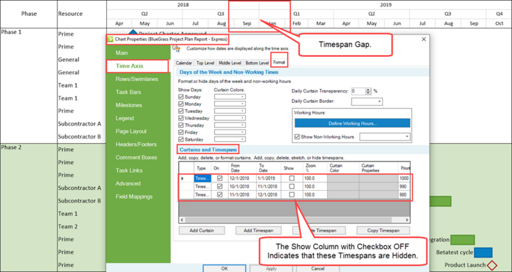Screen dimensions: 512x272
Task: Open Advanced settings
Action: tap(127, 183)
